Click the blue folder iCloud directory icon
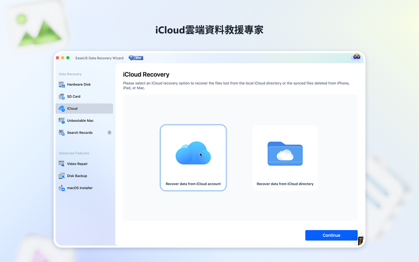The width and height of the screenshot is (419, 262). point(285,154)
